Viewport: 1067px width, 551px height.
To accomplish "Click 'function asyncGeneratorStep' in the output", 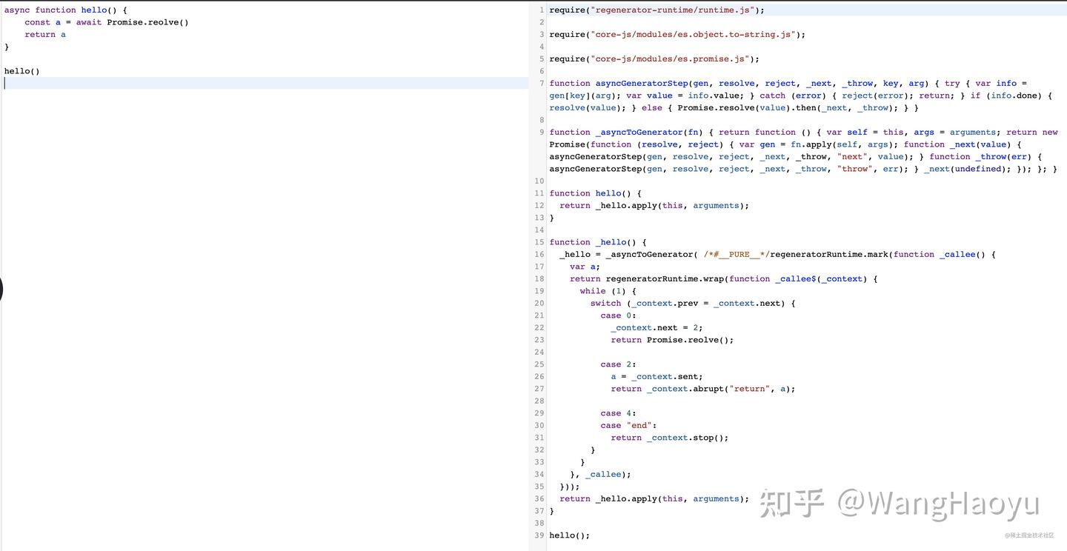I will [619, 84].
